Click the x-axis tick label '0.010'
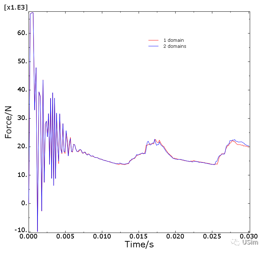267x253 pixels. pyautogui.click(x=102, y=236)
